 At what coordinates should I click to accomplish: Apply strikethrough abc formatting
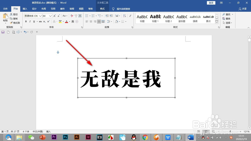(x=40, y=21)
